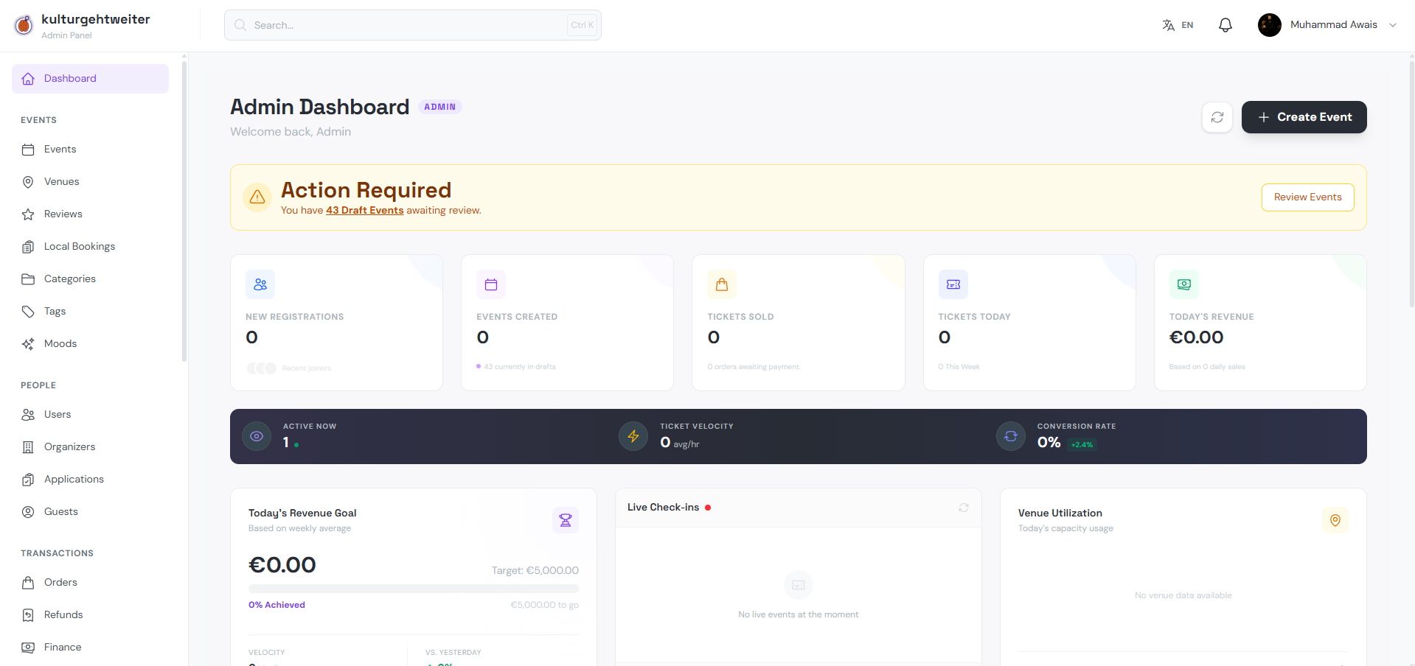Viewport: 1415px width, 666px height.
Task: Click the ADMIN badge
Action: click(x=440, y=107)
